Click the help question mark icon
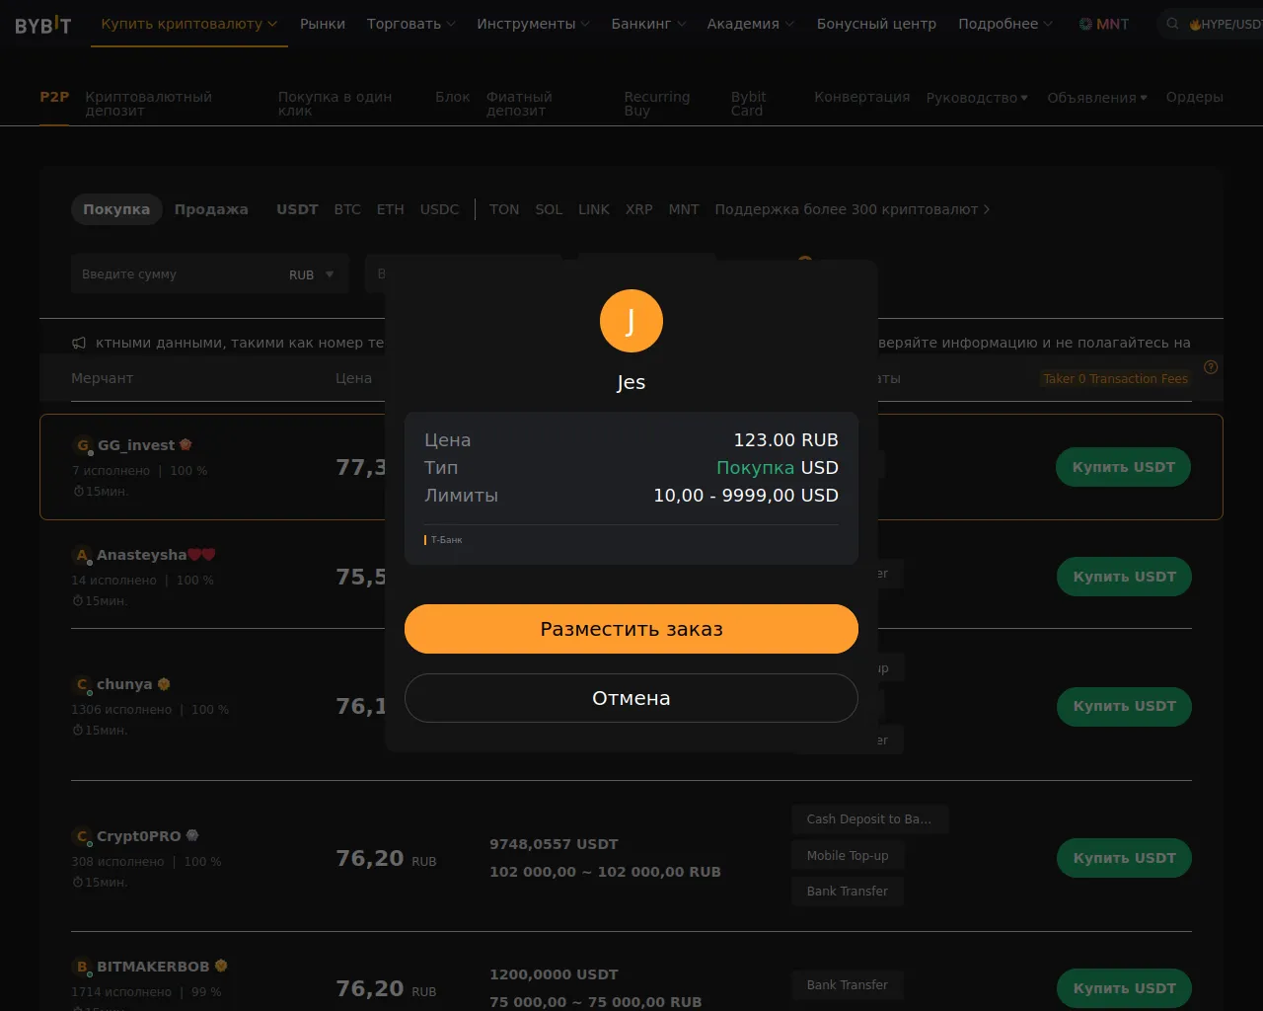Viewport: 1263px width, 1011px height. click(x=1211, y=367)
